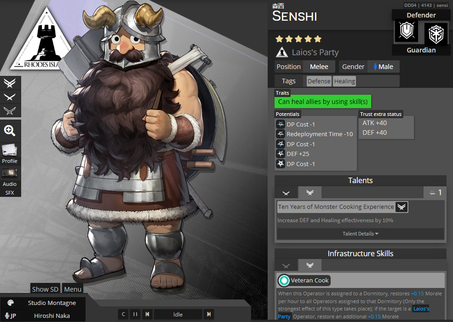This screenshot has width=453, height=322.
Task: Click the SENSHI operator name heading
Action: click(x=295, y=17)
